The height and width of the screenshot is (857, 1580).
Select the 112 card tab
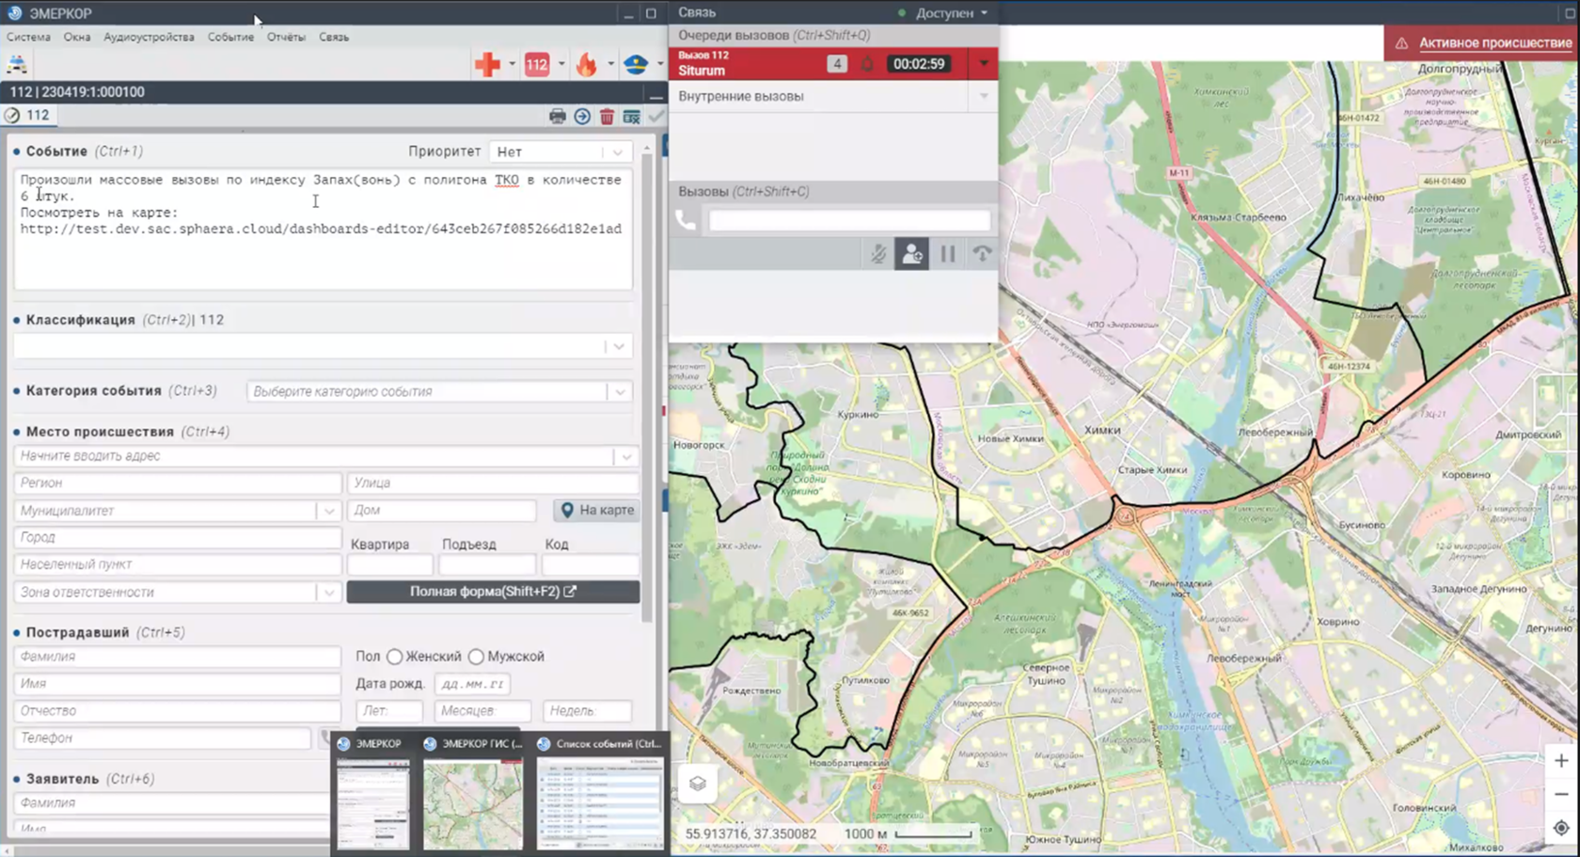[28, 115]
